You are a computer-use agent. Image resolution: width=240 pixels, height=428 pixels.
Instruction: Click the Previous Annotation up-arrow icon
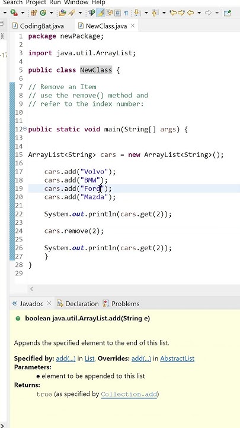click(x=155, y=12)
